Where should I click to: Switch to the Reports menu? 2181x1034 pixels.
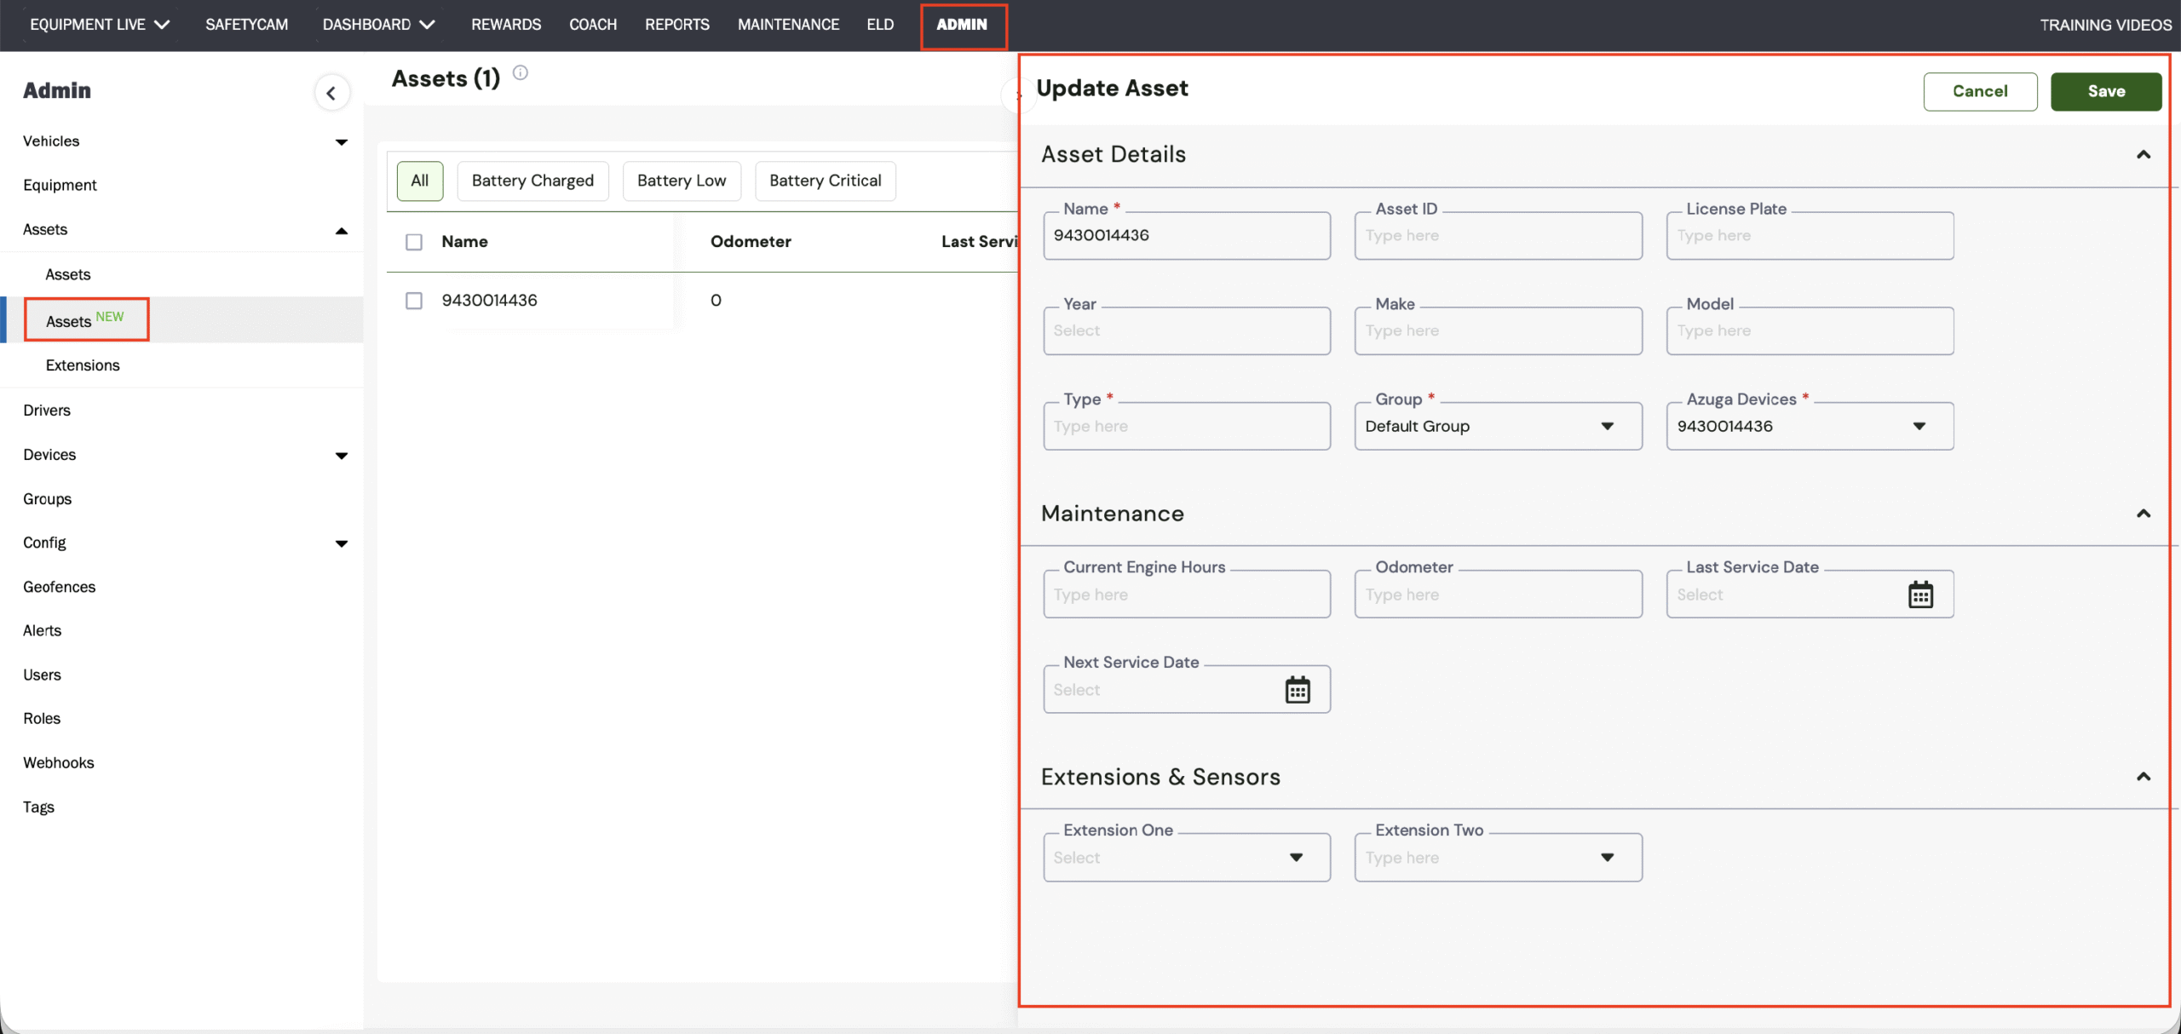tap(676, 25)
